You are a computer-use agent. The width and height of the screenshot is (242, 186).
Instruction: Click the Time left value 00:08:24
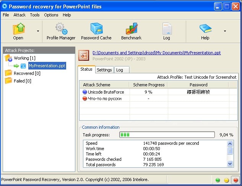151,154
